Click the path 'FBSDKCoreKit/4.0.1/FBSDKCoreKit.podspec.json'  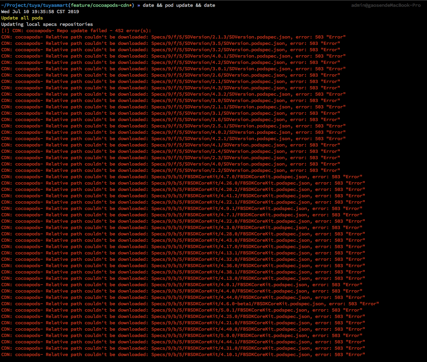pyautogui.click(x=246, y=285)
